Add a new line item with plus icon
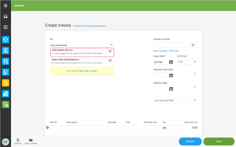This screenshot has width=236, height=147. (x=47, y=127)
